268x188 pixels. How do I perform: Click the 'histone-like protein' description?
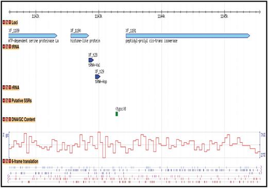[85, 41]
